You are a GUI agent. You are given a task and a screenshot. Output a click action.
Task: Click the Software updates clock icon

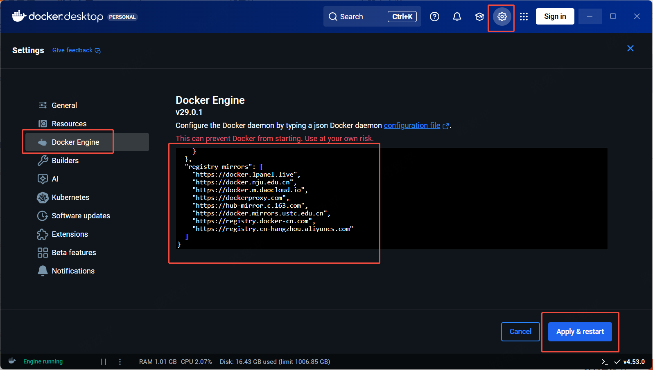tap(43, 215)
